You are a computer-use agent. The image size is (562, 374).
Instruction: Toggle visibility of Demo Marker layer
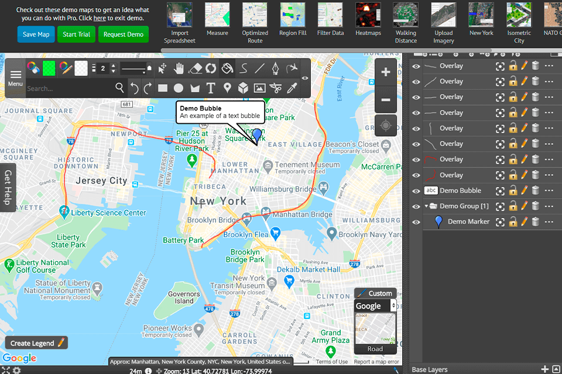[416, 222]
